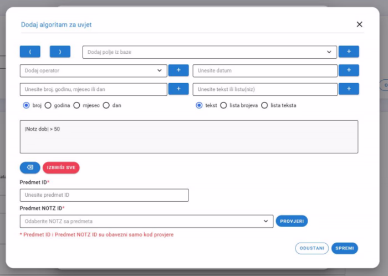Select the dan radio option
The height and width of the screenshot is (276, 388).
tap(106, 105)
